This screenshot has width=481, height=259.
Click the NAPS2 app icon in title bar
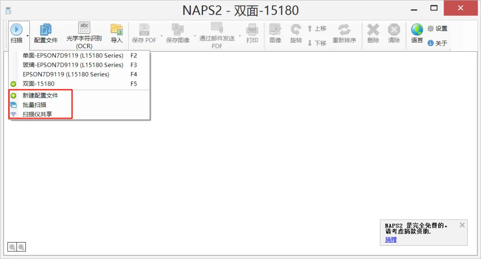tap(8, 11)
